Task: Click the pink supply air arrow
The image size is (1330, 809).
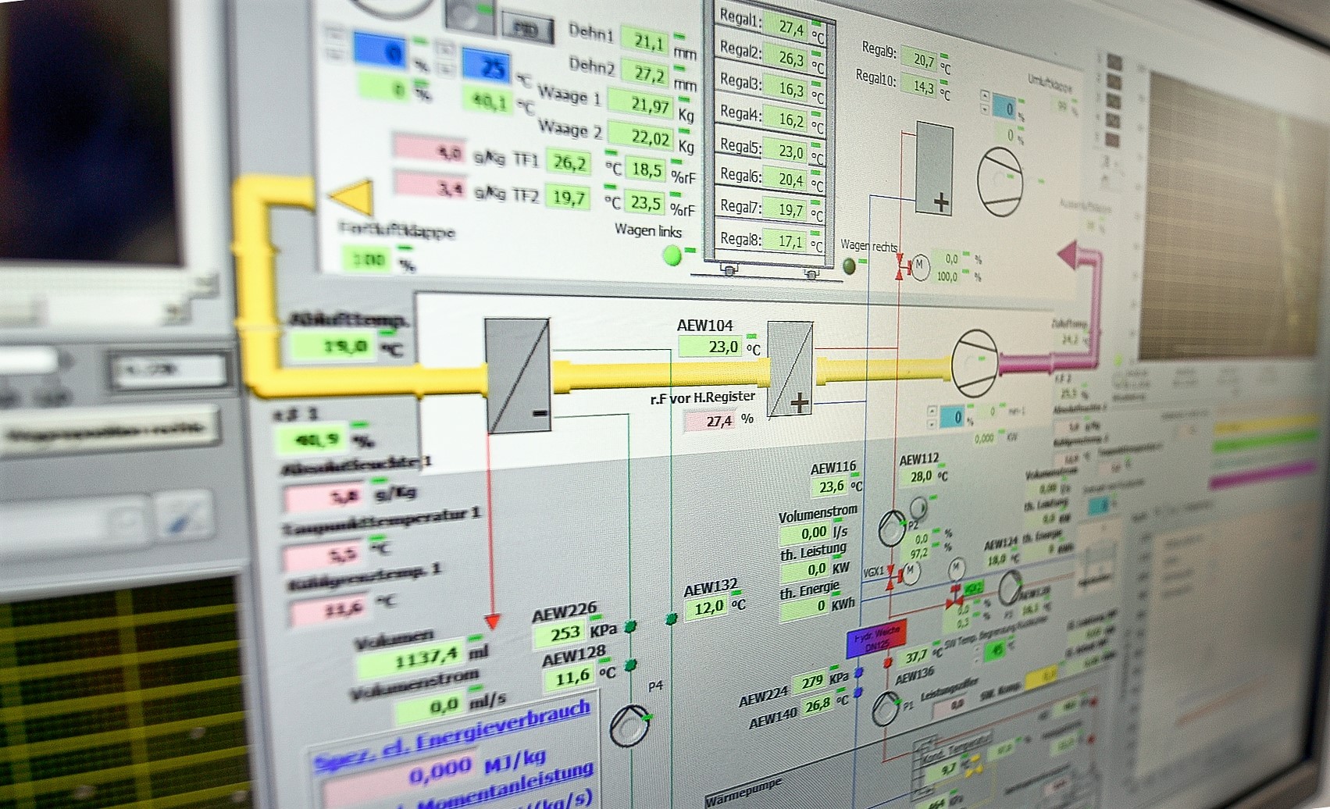Action: coord(1068,255)
